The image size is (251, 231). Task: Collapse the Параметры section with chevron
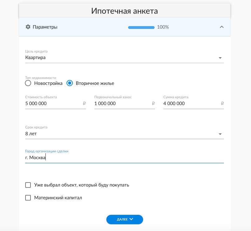click(222, 27)
